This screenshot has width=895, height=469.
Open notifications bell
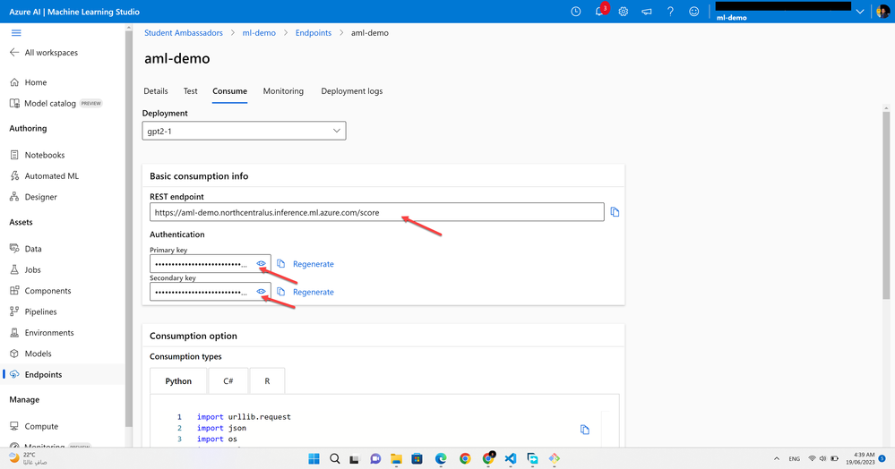point(599,12)
